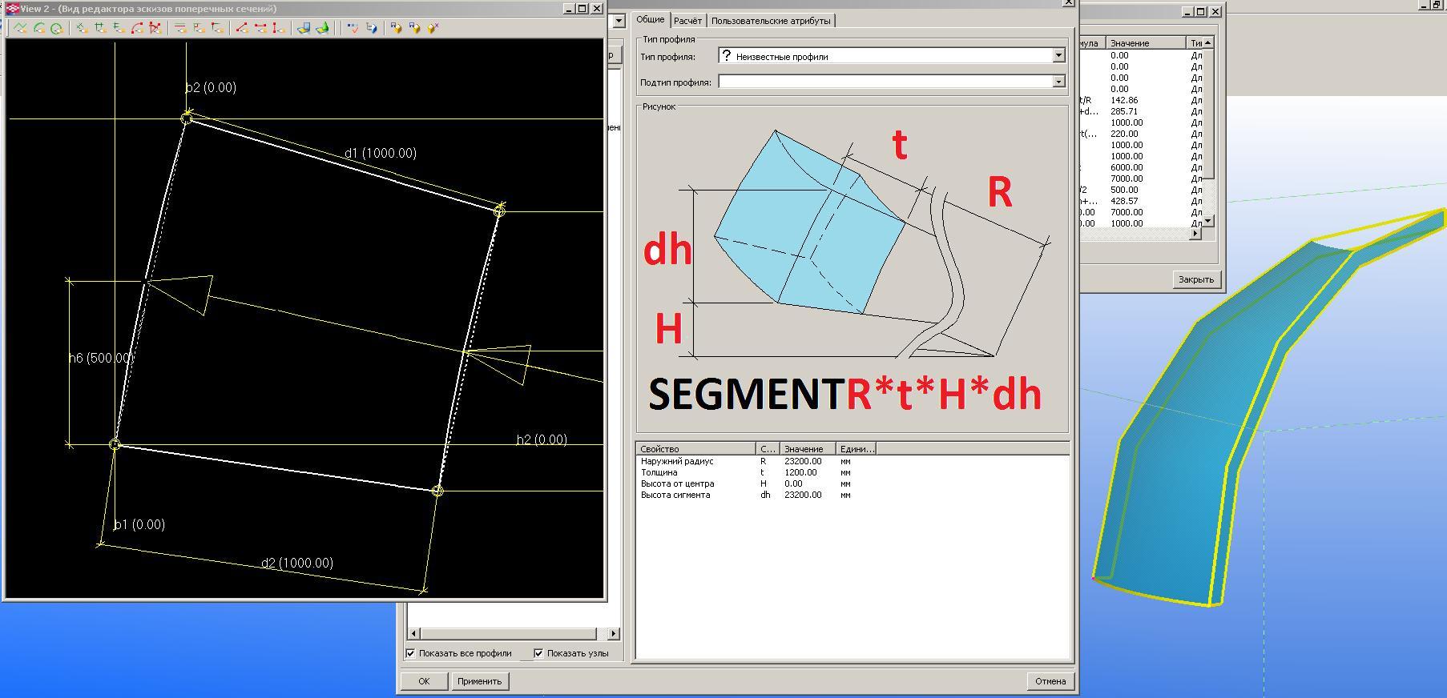Screen dimensions: 1447x698
Task: Click the validate sketch checkmark icon
Action: (x=353, y=28)
